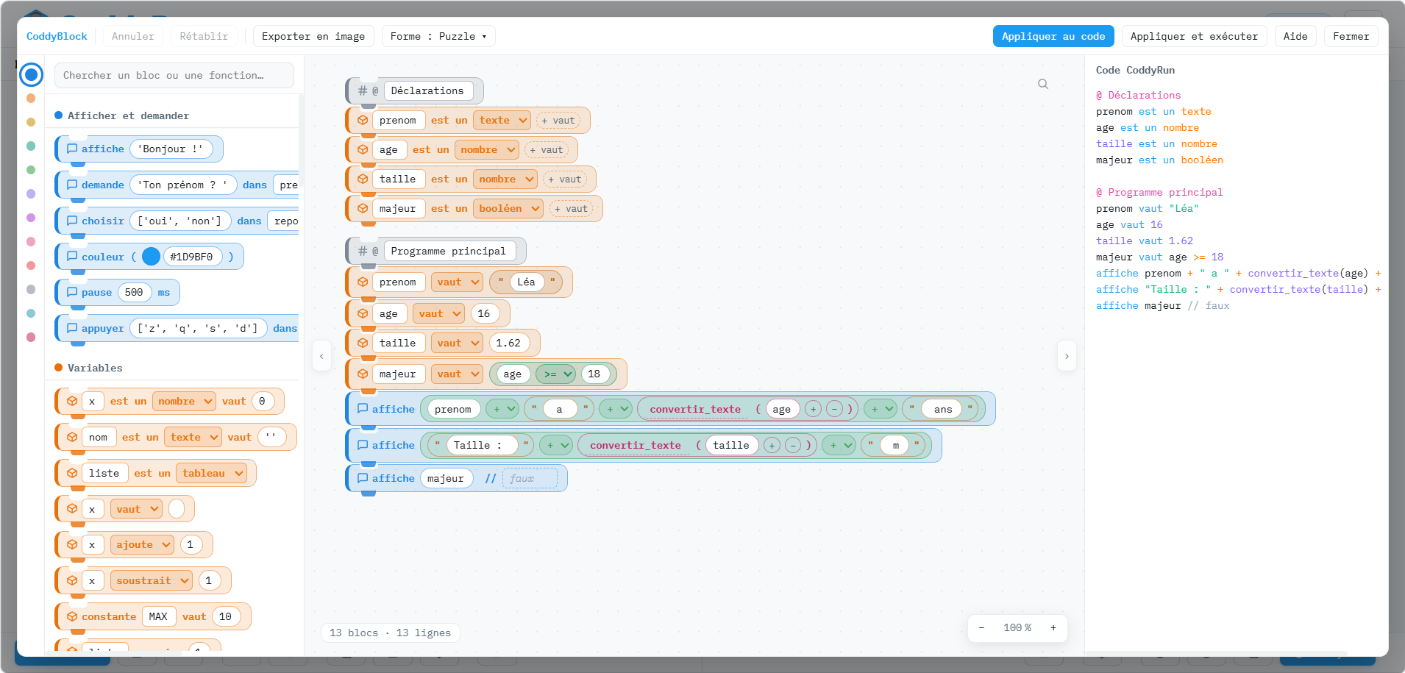The width and height of the screenshot is (1405, 673).
Task: Open the 'tableau' type dropdown in palette
Action: click(212, 473)
